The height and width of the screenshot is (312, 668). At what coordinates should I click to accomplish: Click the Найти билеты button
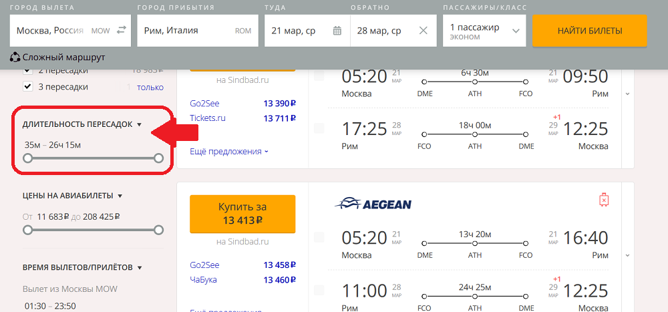590,31
